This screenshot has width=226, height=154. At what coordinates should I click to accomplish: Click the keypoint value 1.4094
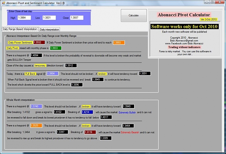(36, 55)
